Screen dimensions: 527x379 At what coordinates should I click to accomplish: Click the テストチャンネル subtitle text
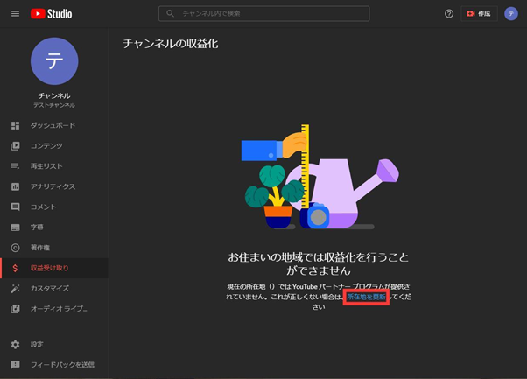(x=54, y=106)
